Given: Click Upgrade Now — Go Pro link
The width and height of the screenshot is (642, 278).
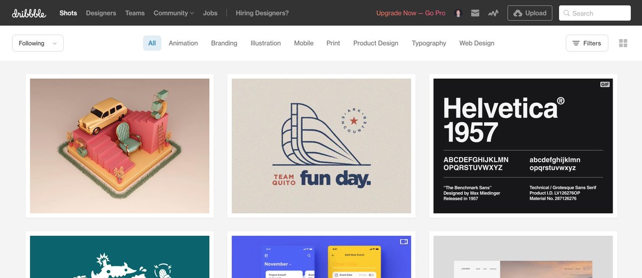Looking at the screenshot, I should coord(411,13).
